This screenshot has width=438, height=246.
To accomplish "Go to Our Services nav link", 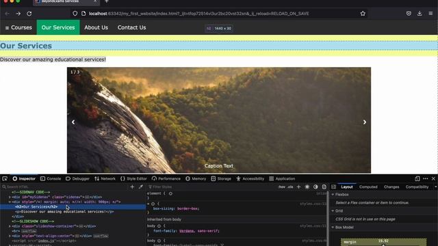I will [58, 27].
